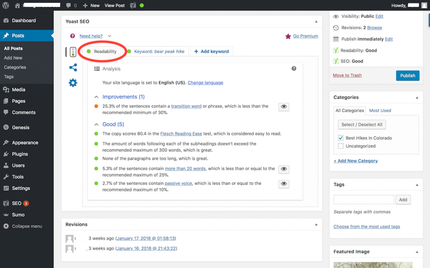Highlight transition word sentences with eye button

click(284, 107)
